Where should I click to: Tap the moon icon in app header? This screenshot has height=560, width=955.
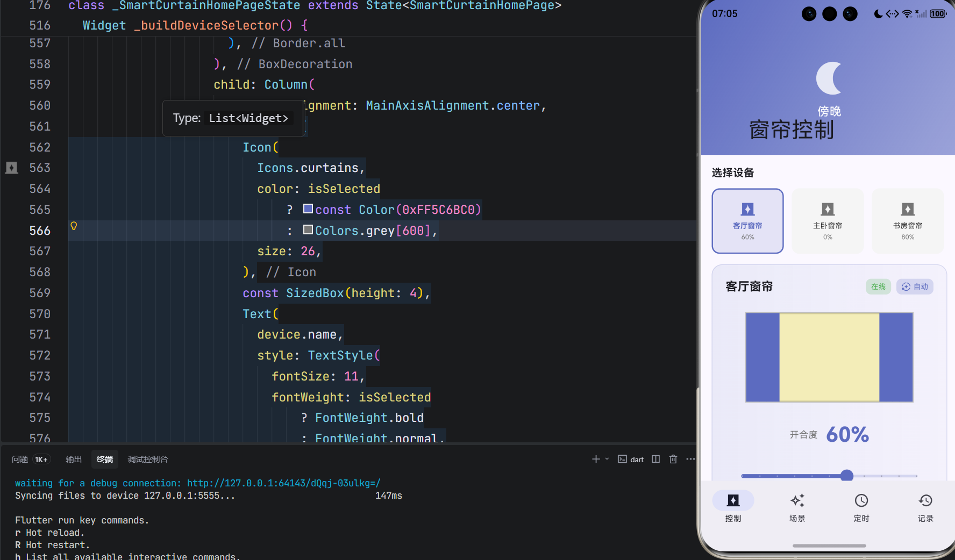(x=829, y=78)
